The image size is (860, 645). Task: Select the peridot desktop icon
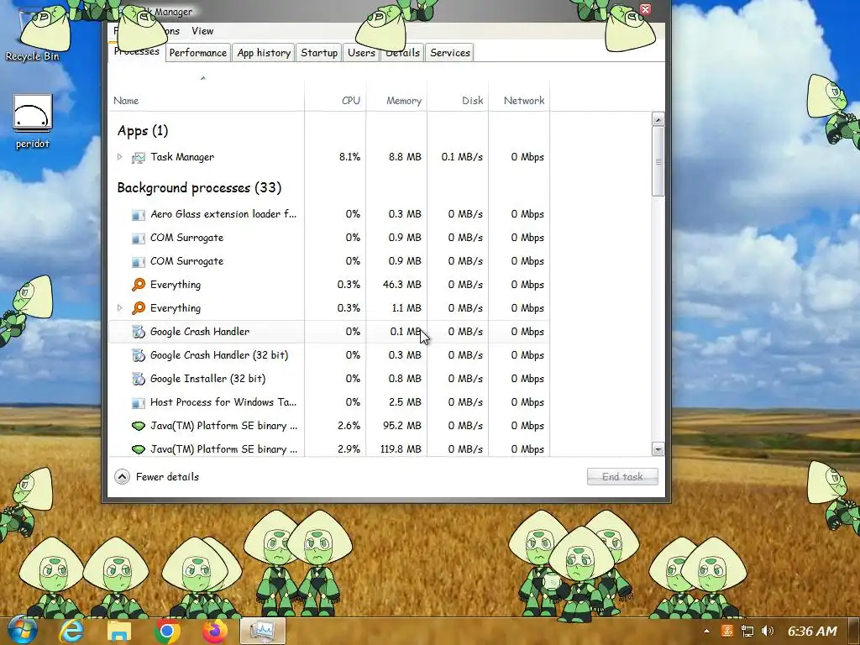click(33, 122)
